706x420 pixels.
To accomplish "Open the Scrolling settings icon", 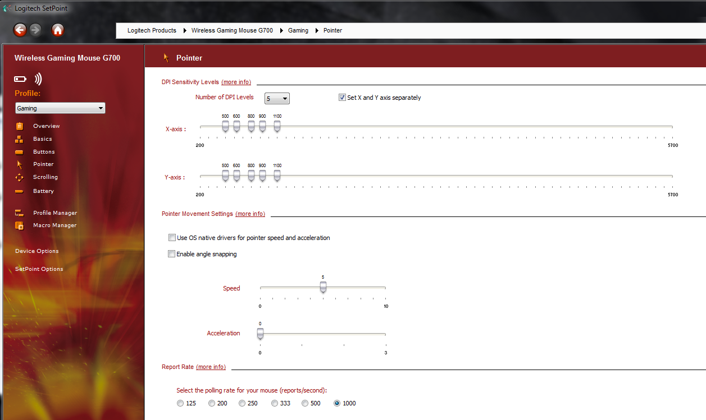I will point(20,177).
